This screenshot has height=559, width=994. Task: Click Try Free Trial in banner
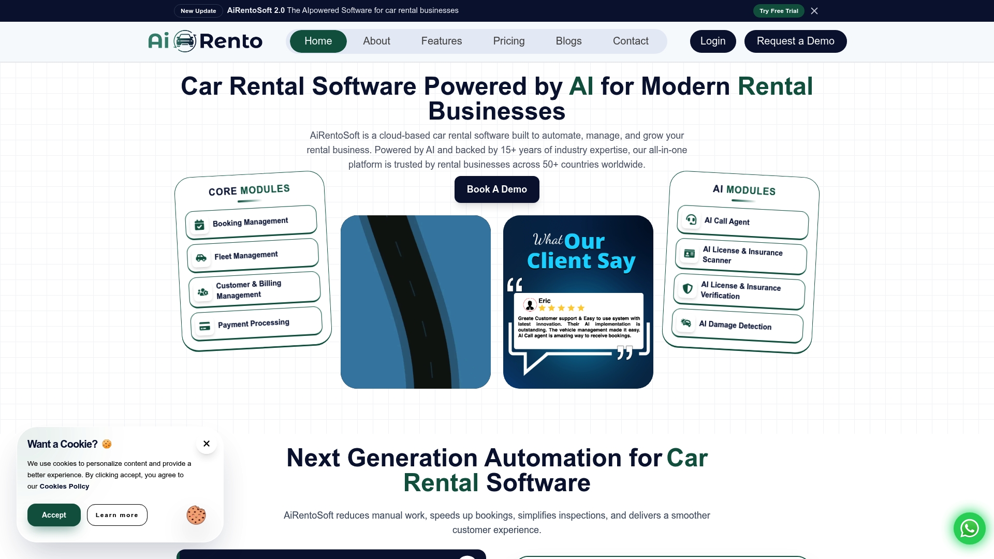pyautogui.click(x=778, y=11)
